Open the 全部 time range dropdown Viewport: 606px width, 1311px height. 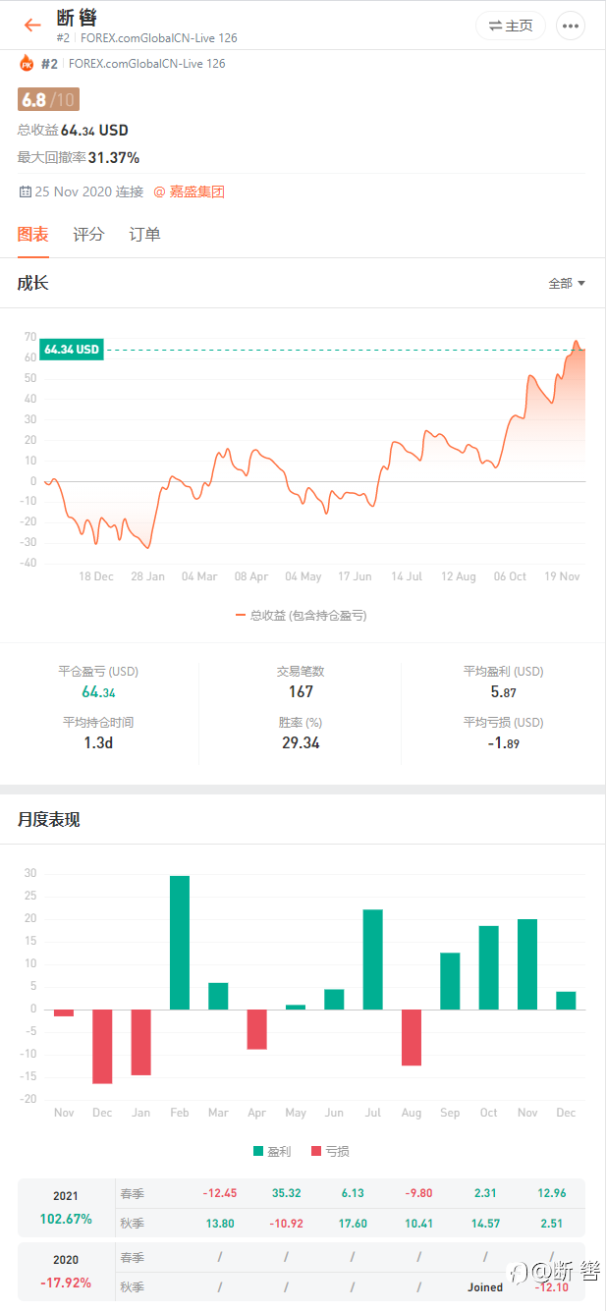click(x=567, y=283)
